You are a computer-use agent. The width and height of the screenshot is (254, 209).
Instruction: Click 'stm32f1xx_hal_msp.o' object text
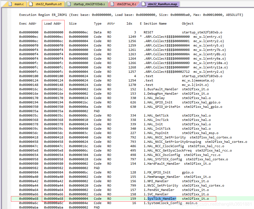tap(200, 133)
